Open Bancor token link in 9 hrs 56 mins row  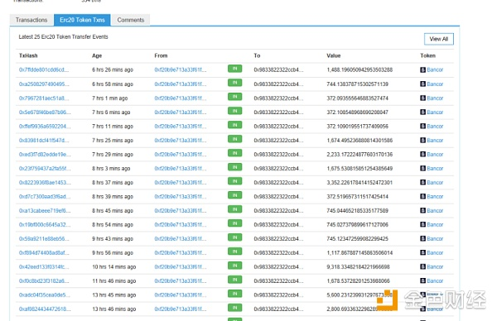(435, 252)
